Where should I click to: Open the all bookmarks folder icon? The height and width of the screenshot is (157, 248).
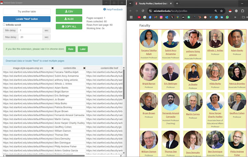tap(244, 17)
